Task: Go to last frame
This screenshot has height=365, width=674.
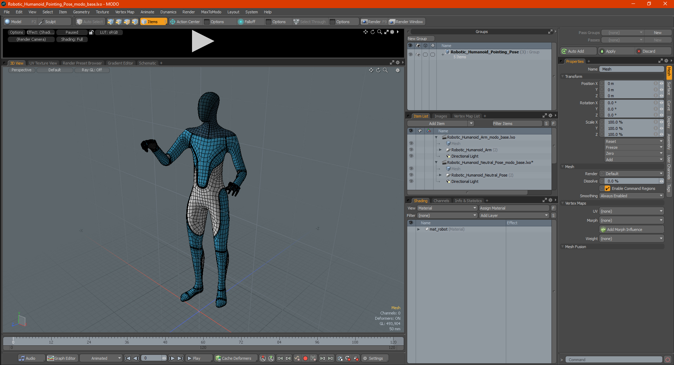Action: (x=180, y=358)
